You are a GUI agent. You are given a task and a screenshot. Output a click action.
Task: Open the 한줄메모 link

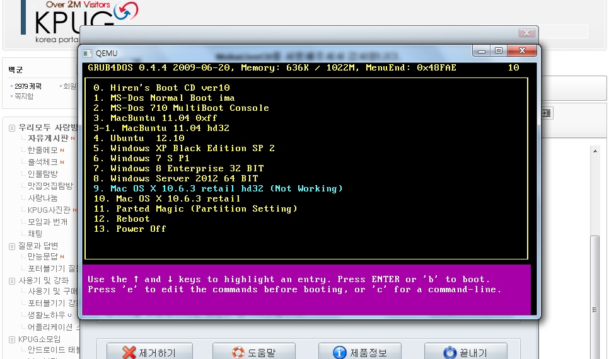42,150
